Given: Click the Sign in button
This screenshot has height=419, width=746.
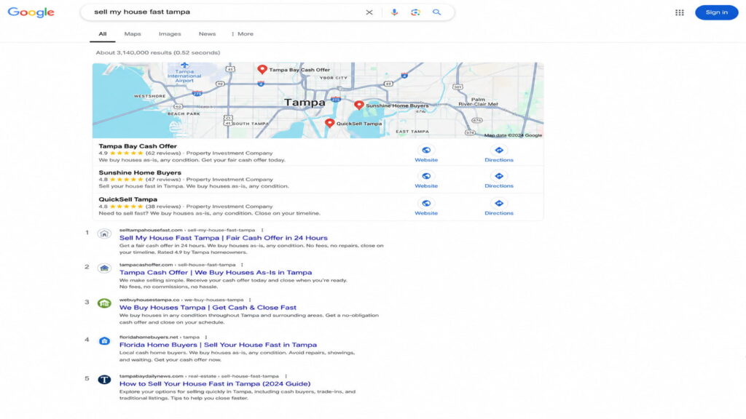Looking at the screenshot, I should pos(717,12).
